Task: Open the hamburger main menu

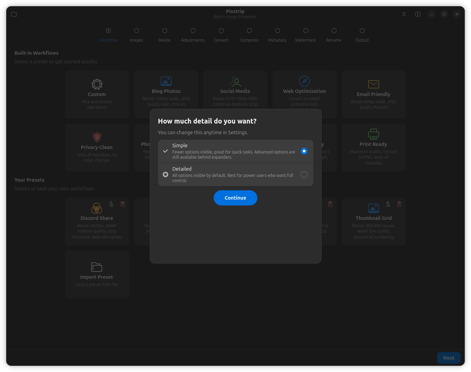Action: click(x=404, y=14)
